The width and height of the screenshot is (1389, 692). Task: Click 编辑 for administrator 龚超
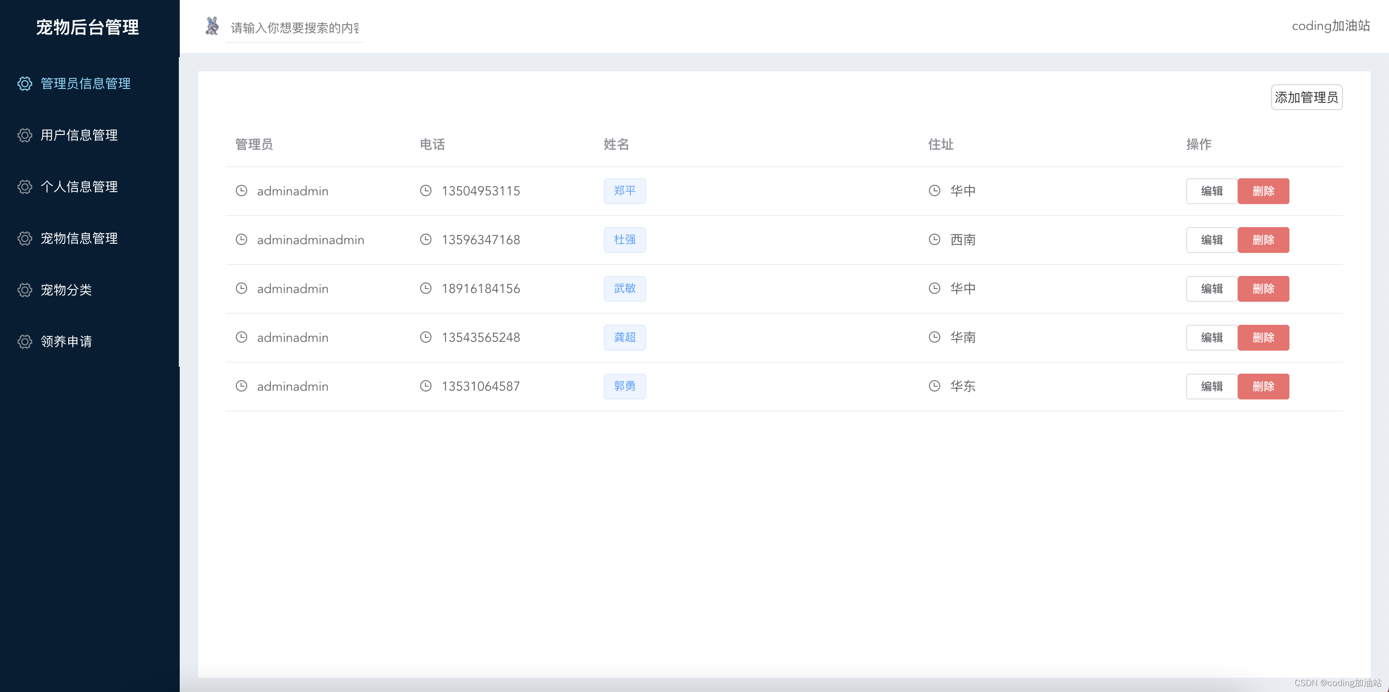point(1211,338)
